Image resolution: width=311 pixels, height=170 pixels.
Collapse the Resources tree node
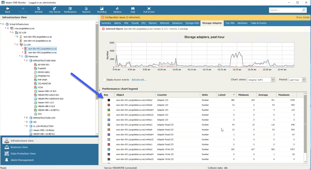click(22, 56)
